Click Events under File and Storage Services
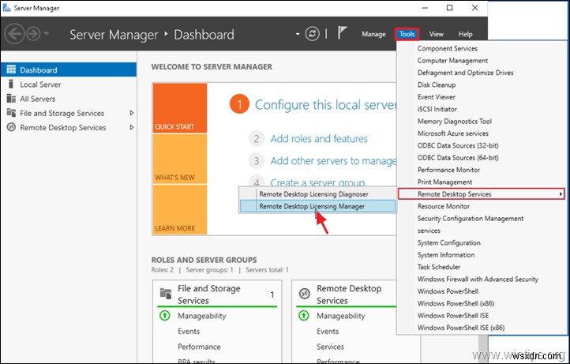Screen dimensions: 570x364 point(189,332)
